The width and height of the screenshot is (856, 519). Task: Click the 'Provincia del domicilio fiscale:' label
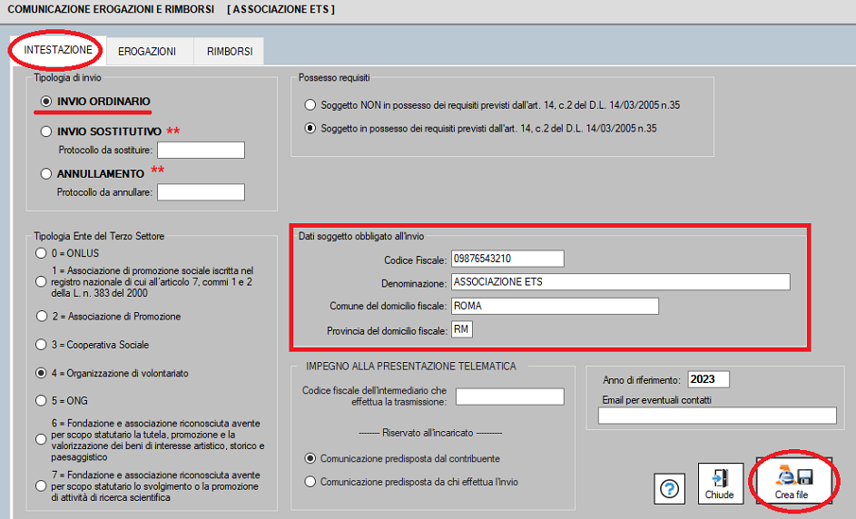[387, 331]
